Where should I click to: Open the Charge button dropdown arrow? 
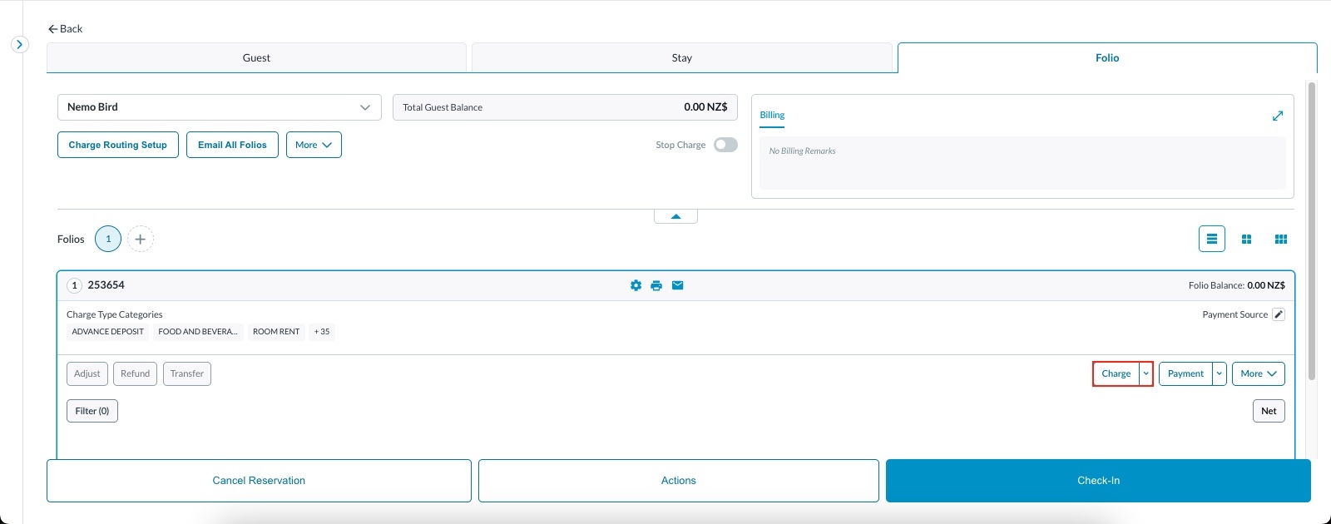click(x=1146, y=373)
